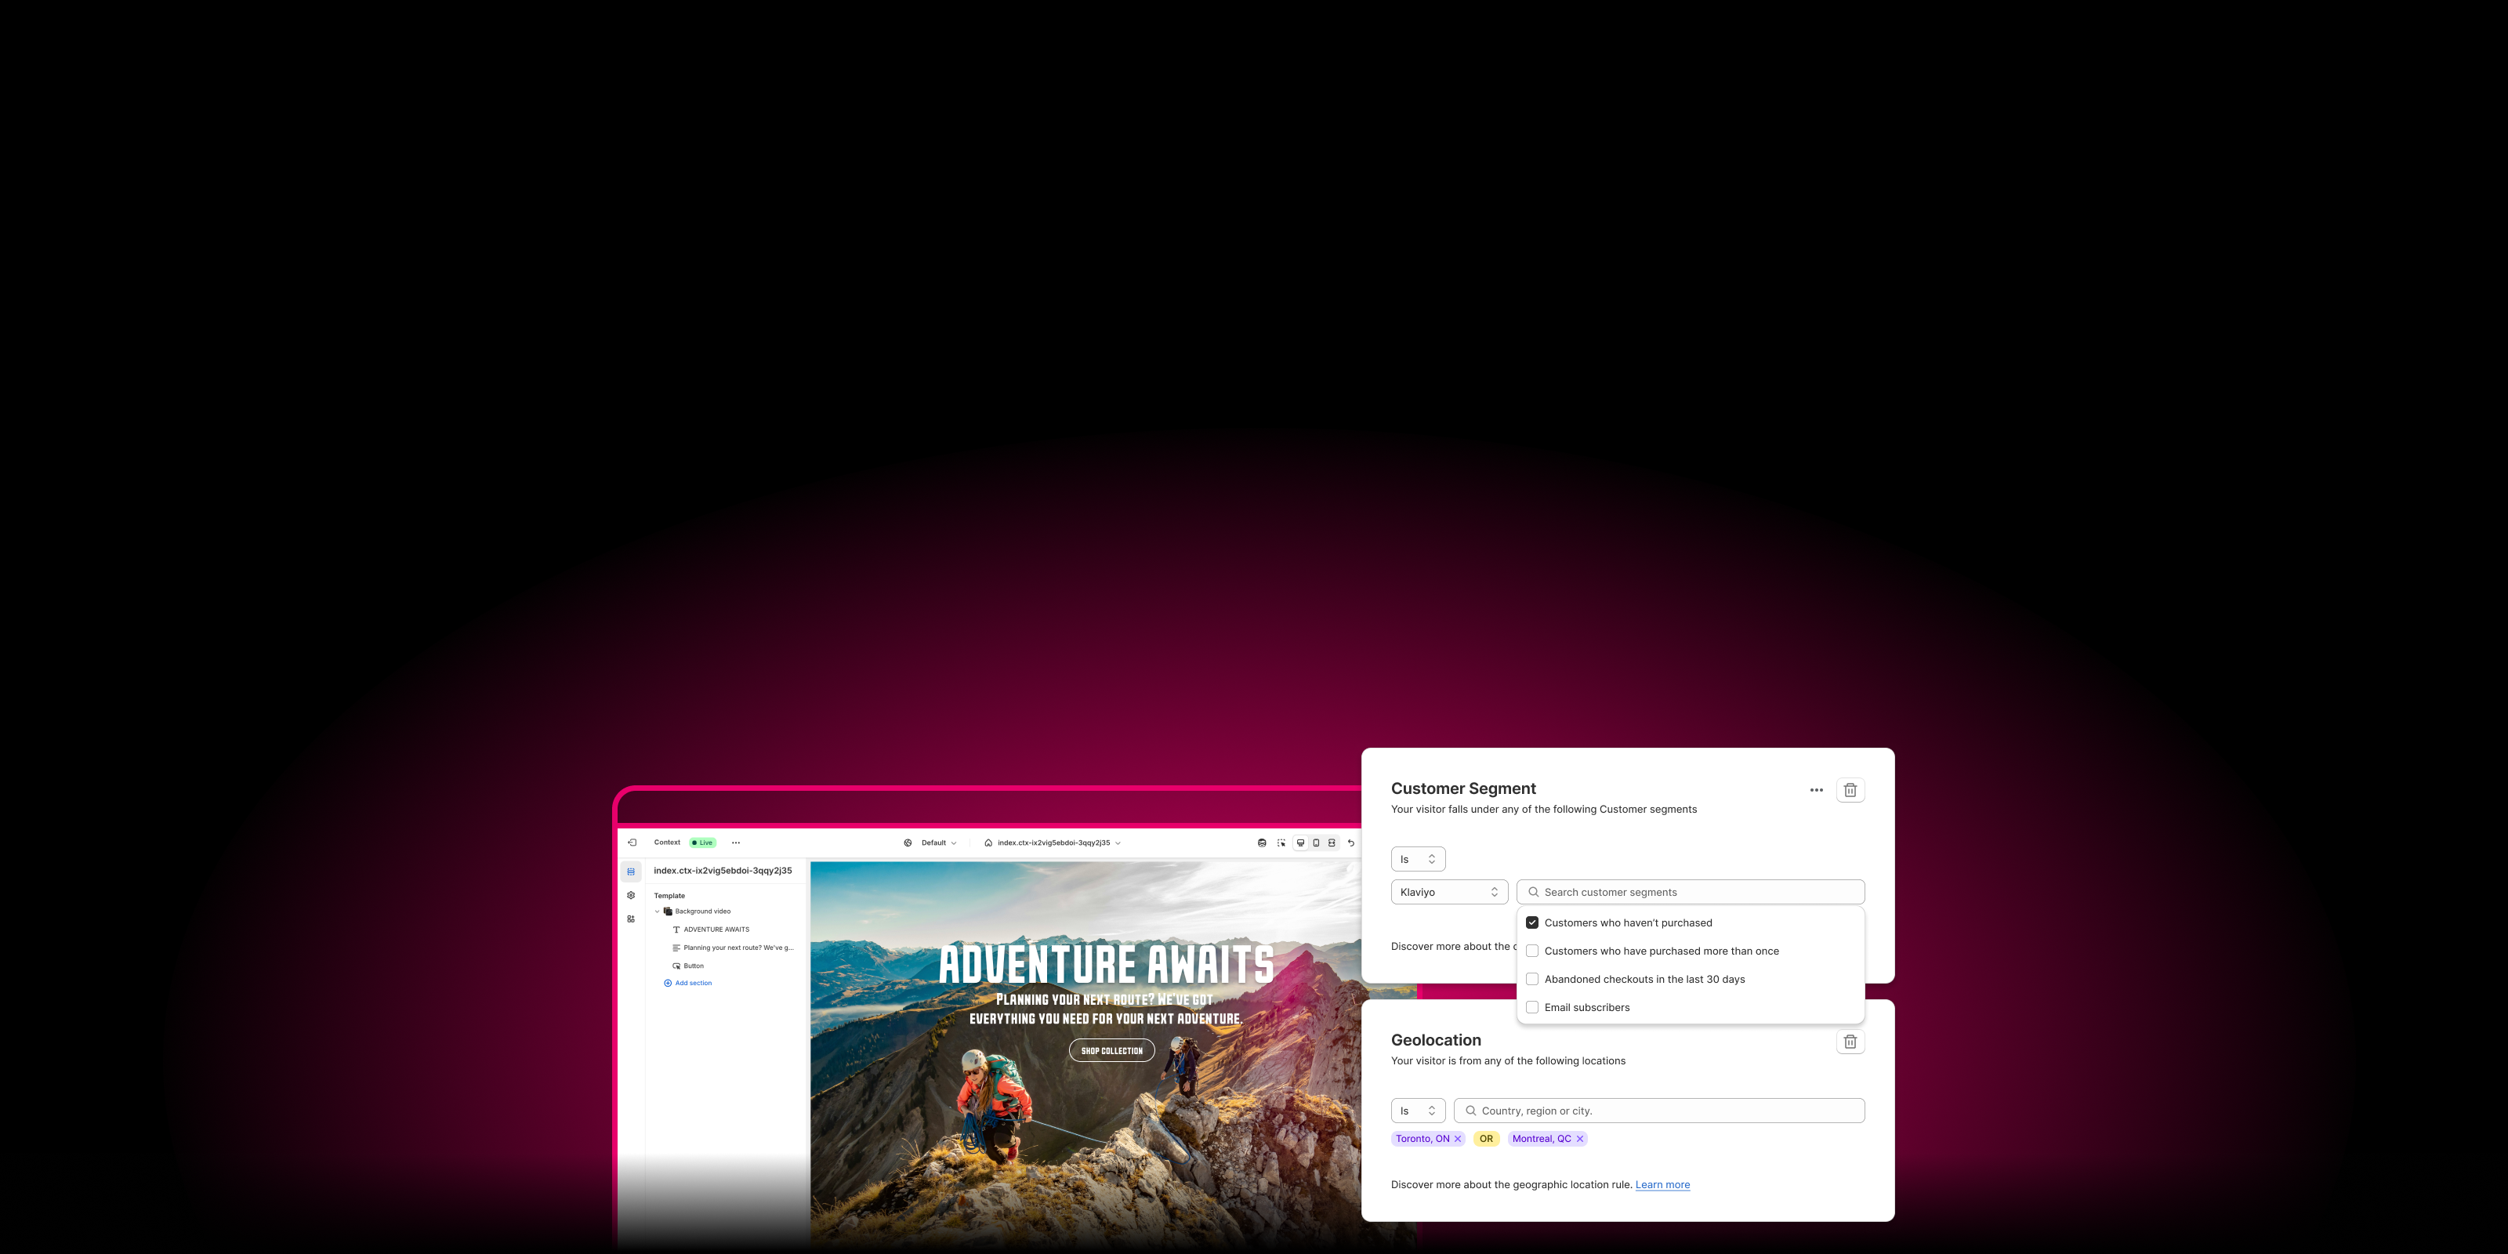Open the Customer Segment Is operator dropdown
2508x1254 pixels.
point(1418,859)
